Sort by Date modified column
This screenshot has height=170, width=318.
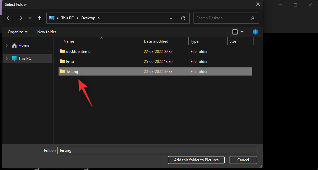[x=156, y=41]
